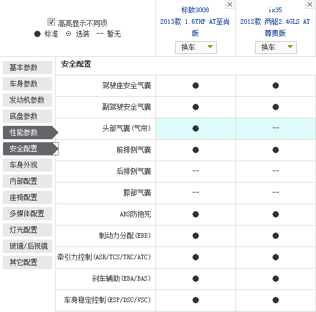Select the 性能参数 sidebar tab
The width and height of the screenshot is (316, 312).
[30, 132]
